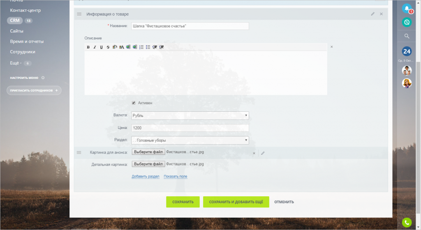The image size is (421, 230).
Task: Toggle italic formatting in the description editor
Action: pyautogui.click(x=95, y=47)
